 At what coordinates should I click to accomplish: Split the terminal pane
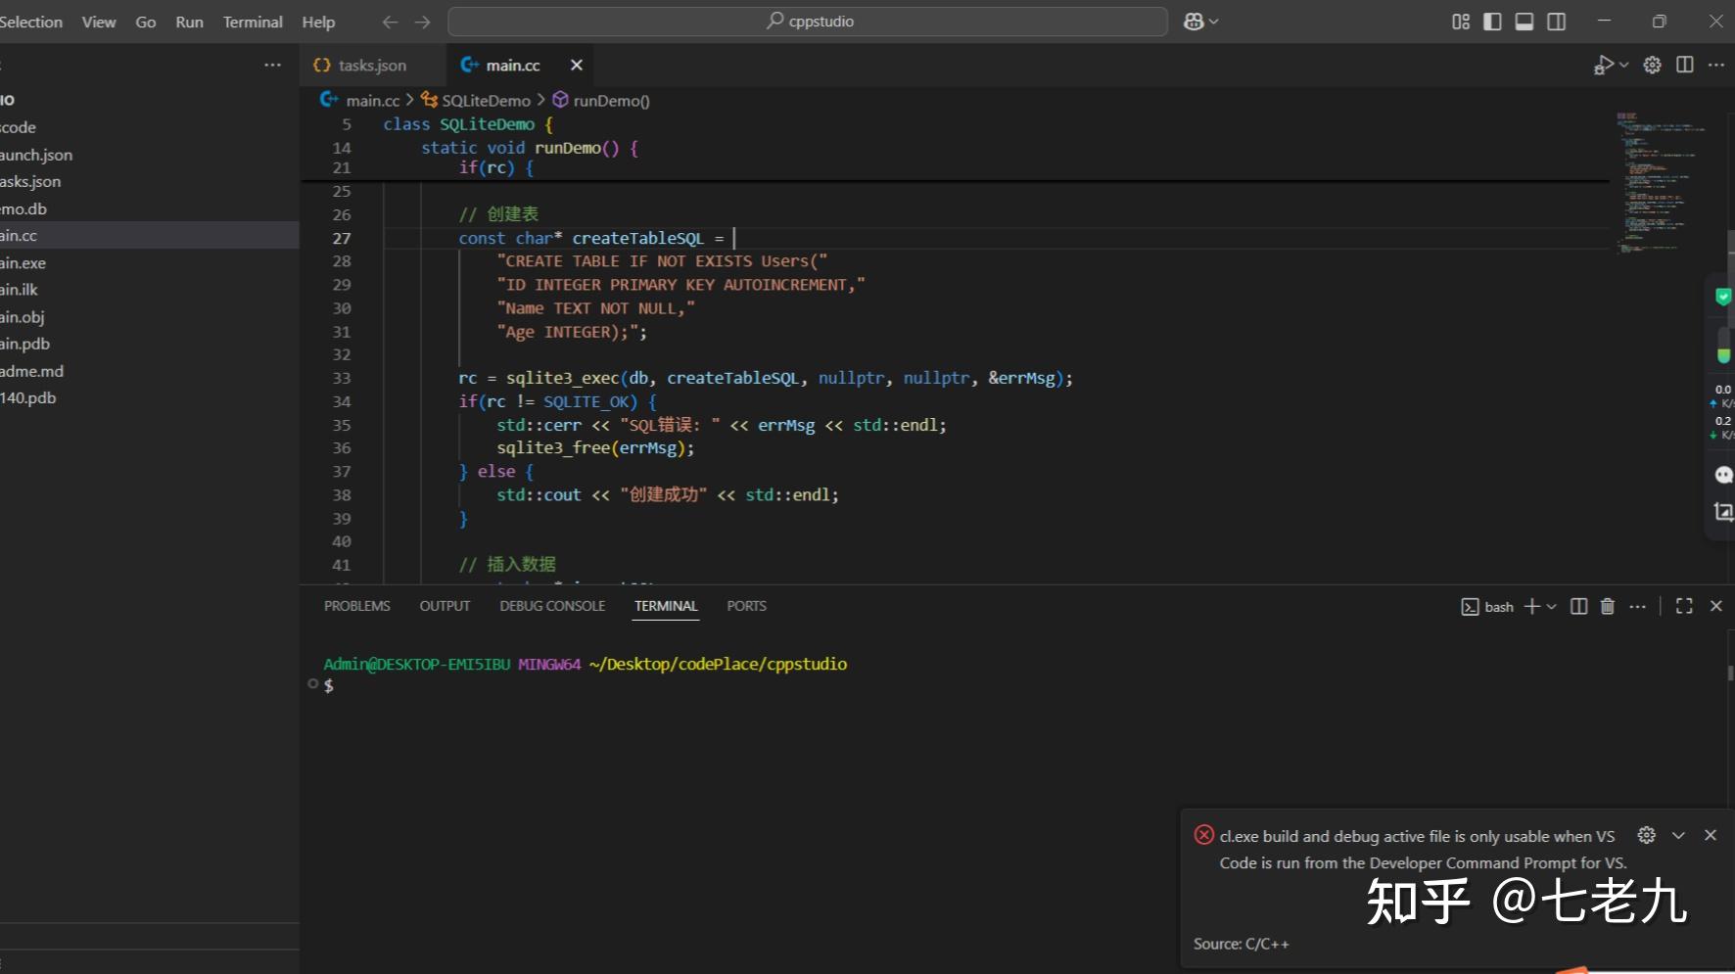[x=1578, y=607]
